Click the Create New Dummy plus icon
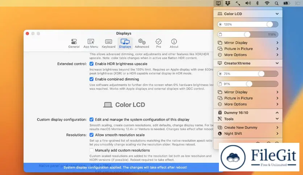The width and height of the screenshot is (303, 175). pos(220,127)
